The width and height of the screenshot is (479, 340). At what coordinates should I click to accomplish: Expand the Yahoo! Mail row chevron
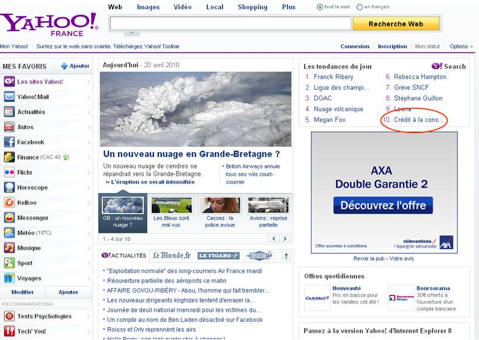[x=89, y=97]
